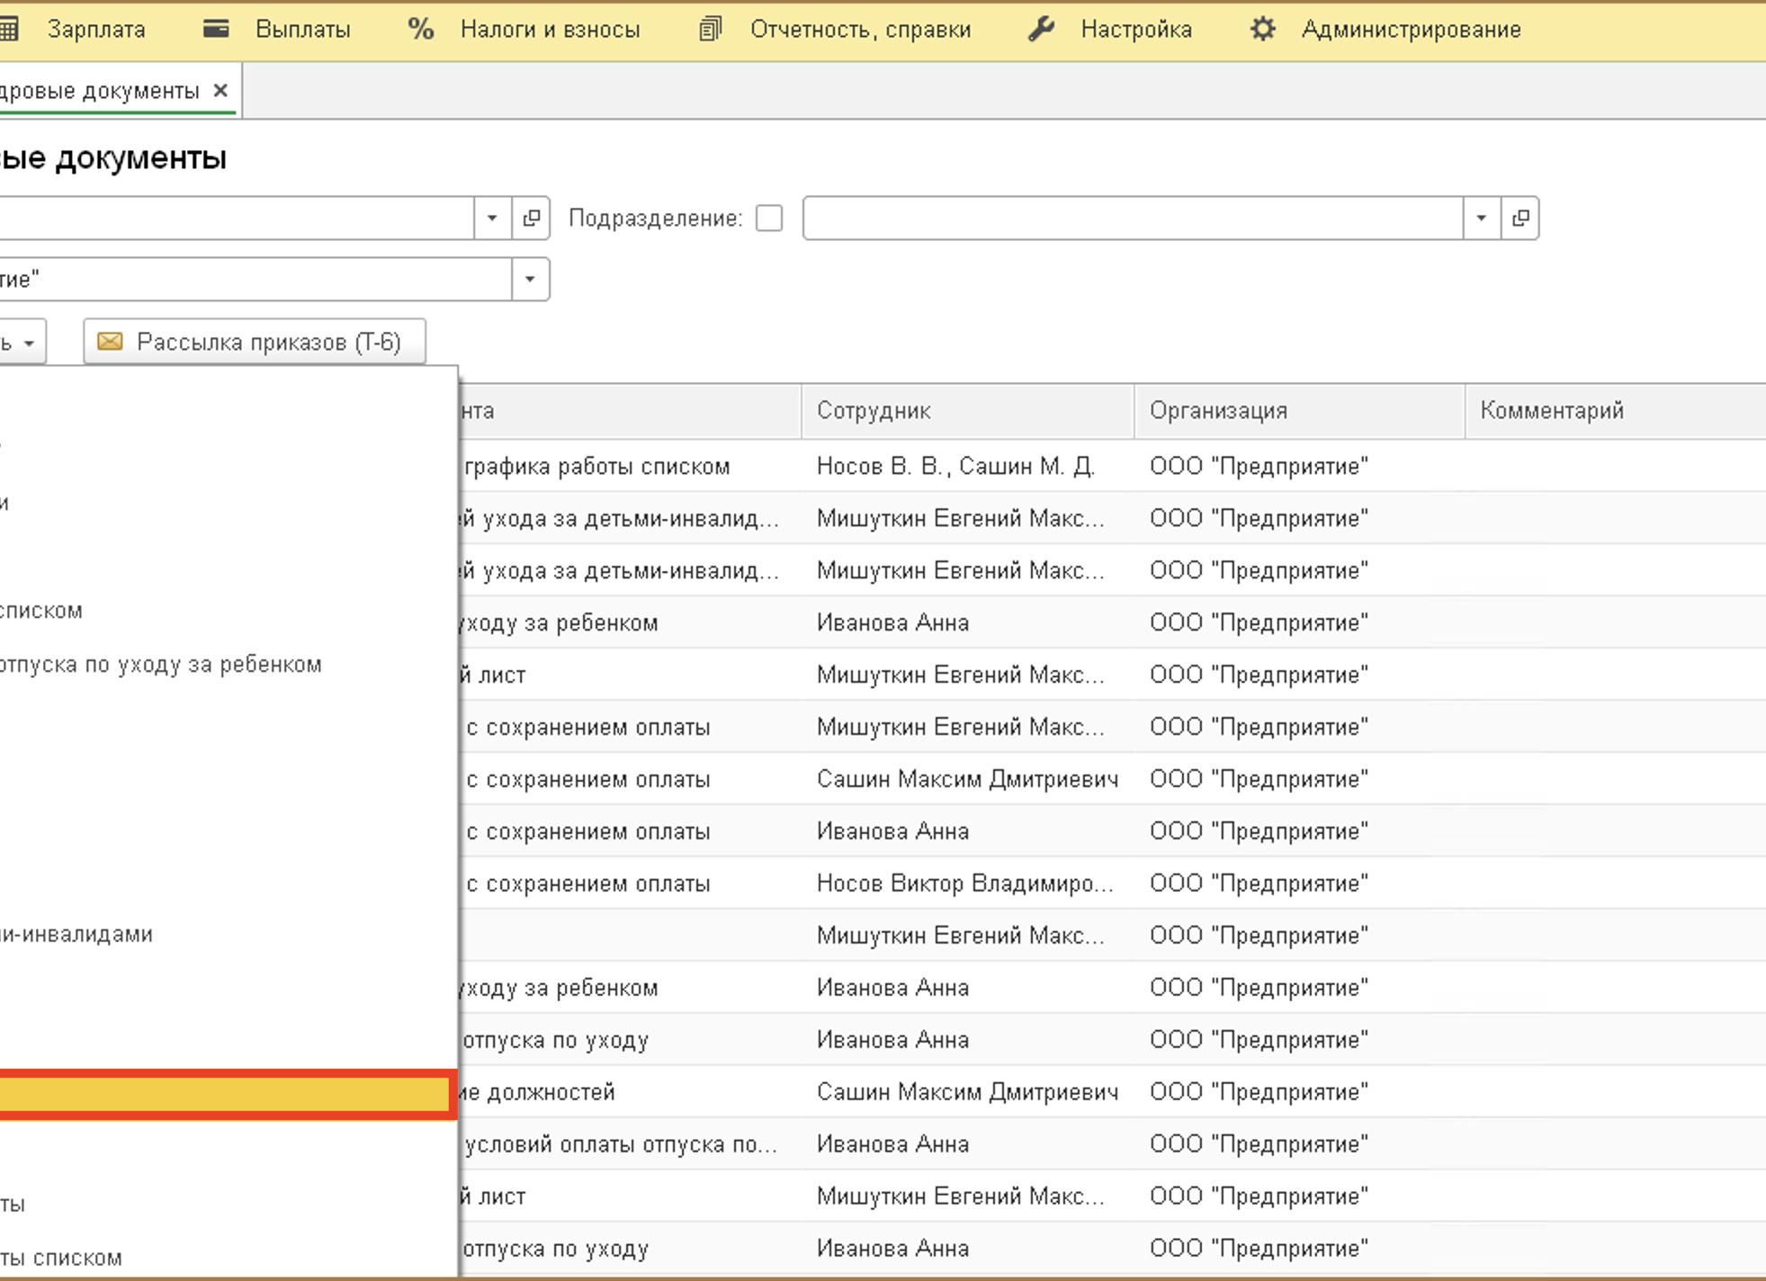Open the Настройка section
Image resolution: width=1766 pixels, height=1281 pixels.
pos(1135,30)
